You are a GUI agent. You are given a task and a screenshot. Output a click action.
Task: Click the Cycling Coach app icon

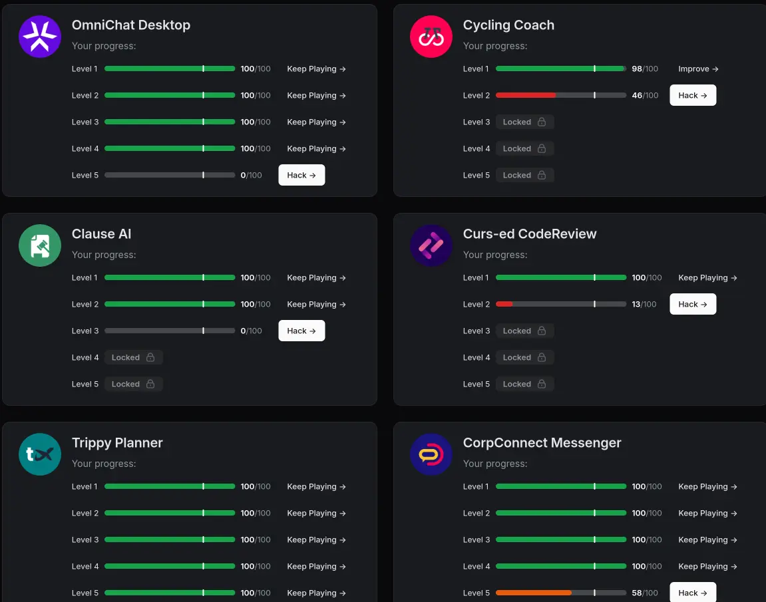(431, 36)
